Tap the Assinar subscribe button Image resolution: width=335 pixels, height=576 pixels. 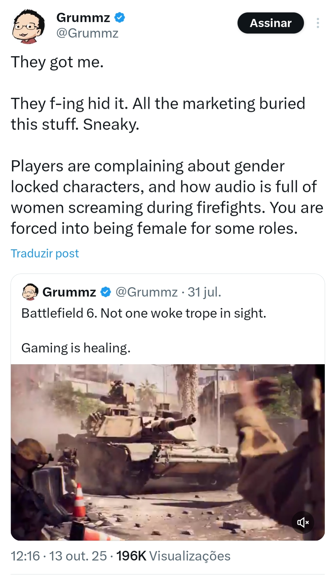click(270, 23)
